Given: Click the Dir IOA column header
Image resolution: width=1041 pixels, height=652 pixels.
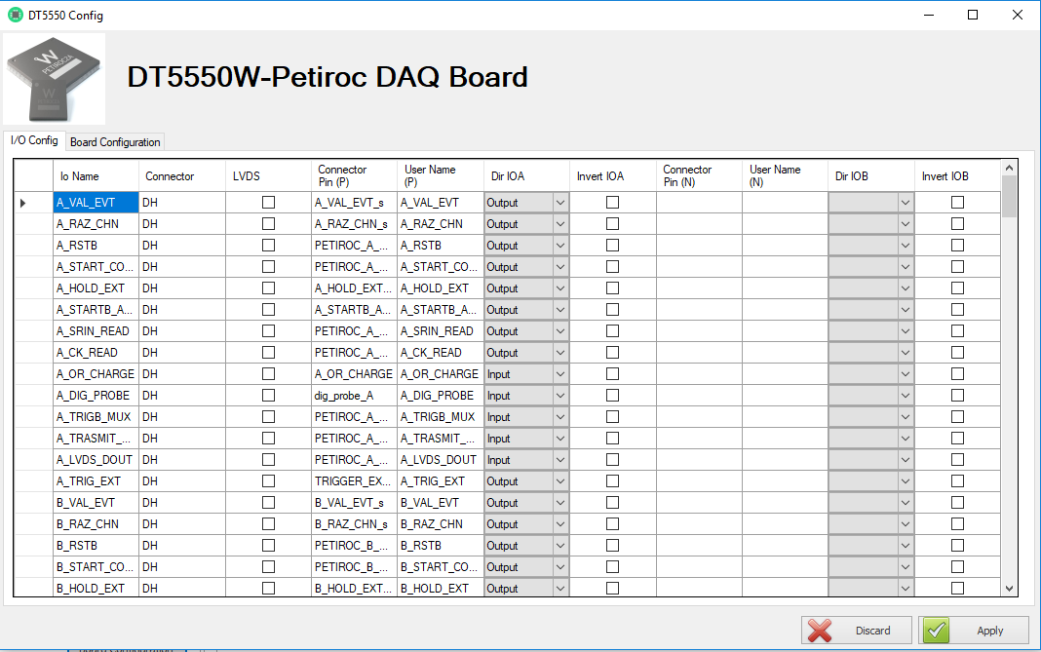Looking at the screenshot, I should click(x=526, y=176).
